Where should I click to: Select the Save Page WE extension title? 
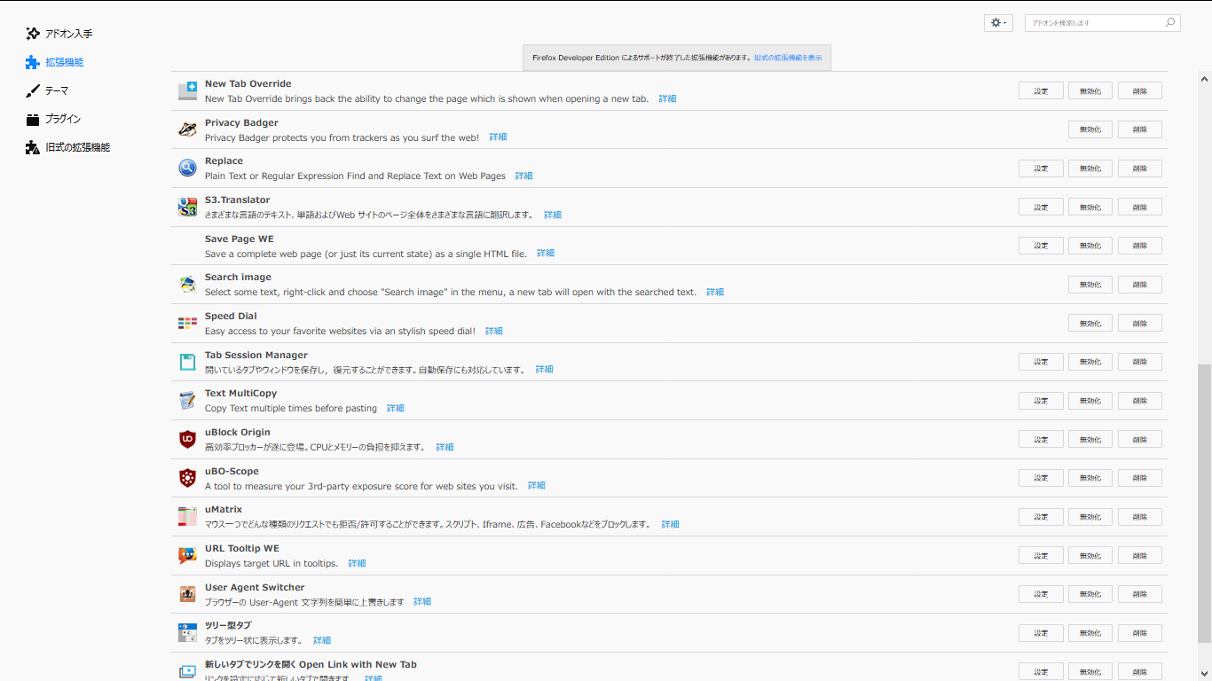(240, 239)
